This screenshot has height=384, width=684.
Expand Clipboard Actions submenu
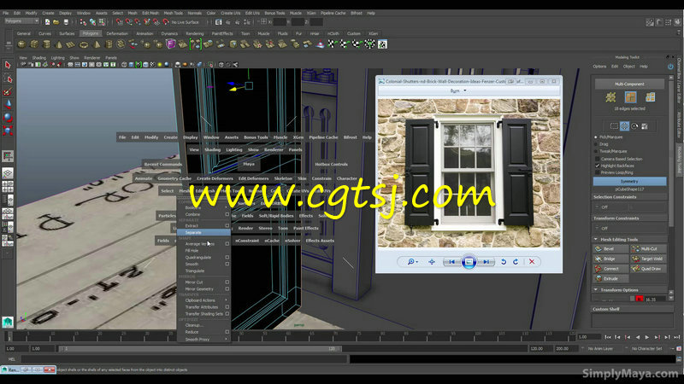coord(204,300)
